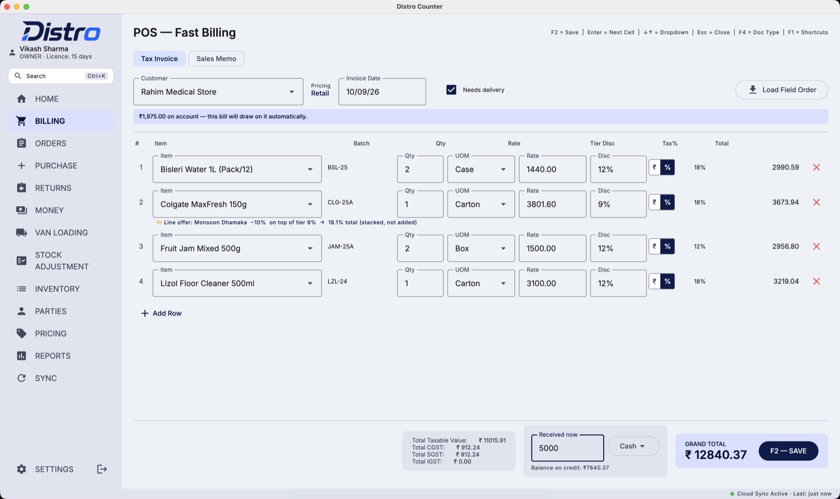Change the Case UOM dropdown
The width and height of the screenshot is (840, 499).
click(x=481, y=169)
